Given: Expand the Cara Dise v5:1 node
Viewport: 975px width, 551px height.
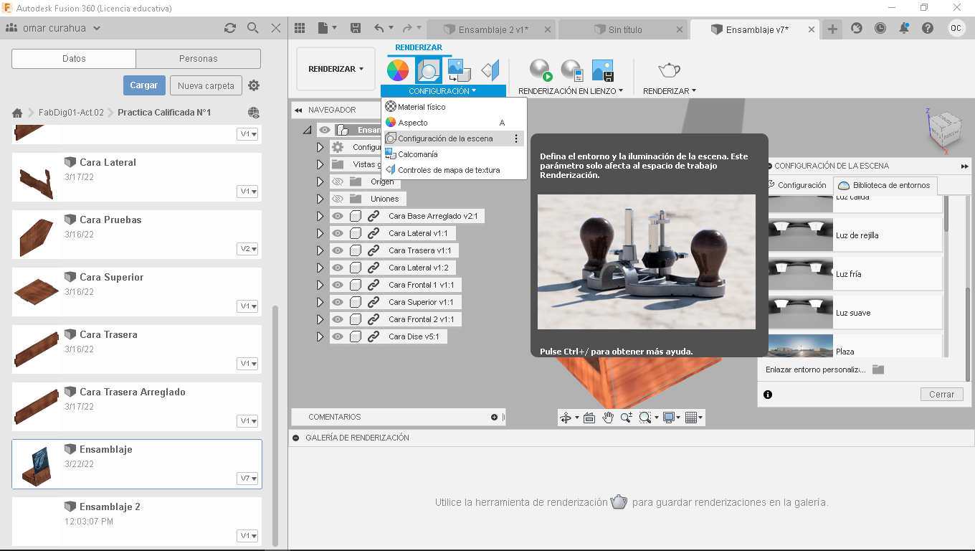Looking at the screenshot, I should (320, 336).
